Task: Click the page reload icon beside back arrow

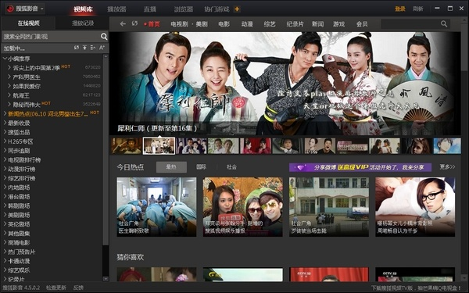Action: (x=134, y=23)
